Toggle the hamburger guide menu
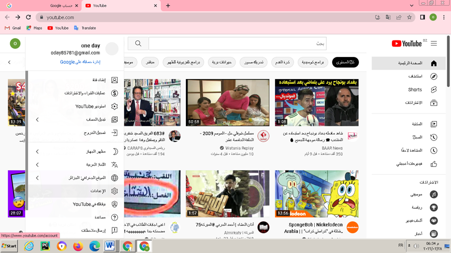 click(434, 43)
